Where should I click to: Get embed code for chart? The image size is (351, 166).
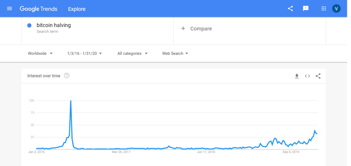pyautogui.click(x=307, y=76)
